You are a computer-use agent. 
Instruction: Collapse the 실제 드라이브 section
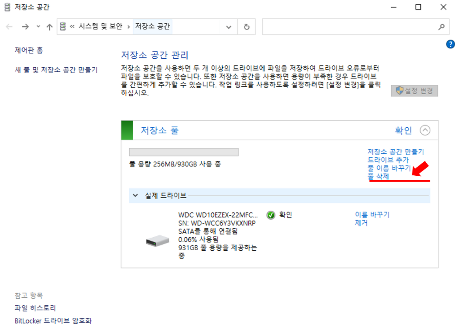click(x=135, y=196)
